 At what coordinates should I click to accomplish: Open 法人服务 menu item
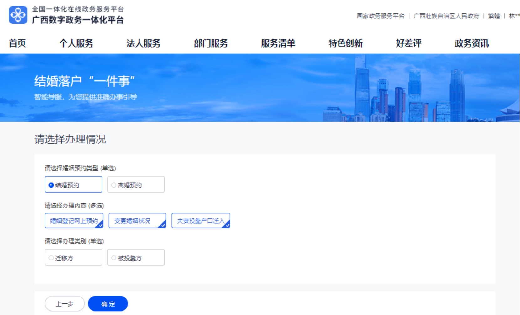click(144, 43)
